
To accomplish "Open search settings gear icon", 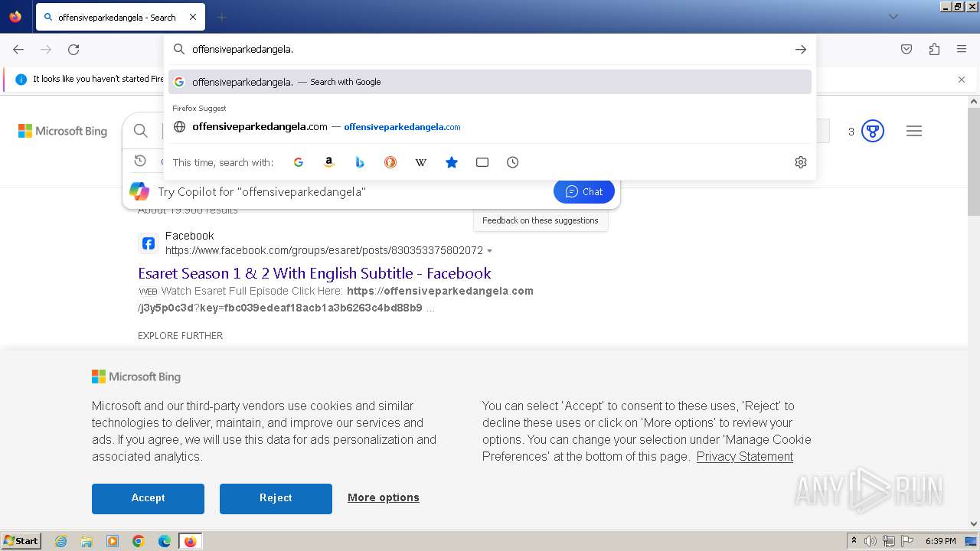I will click(x=801, y=162).
